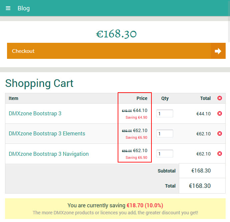Click the Blog header title
The height and width of the screenshot is (222, 230).
24,8
